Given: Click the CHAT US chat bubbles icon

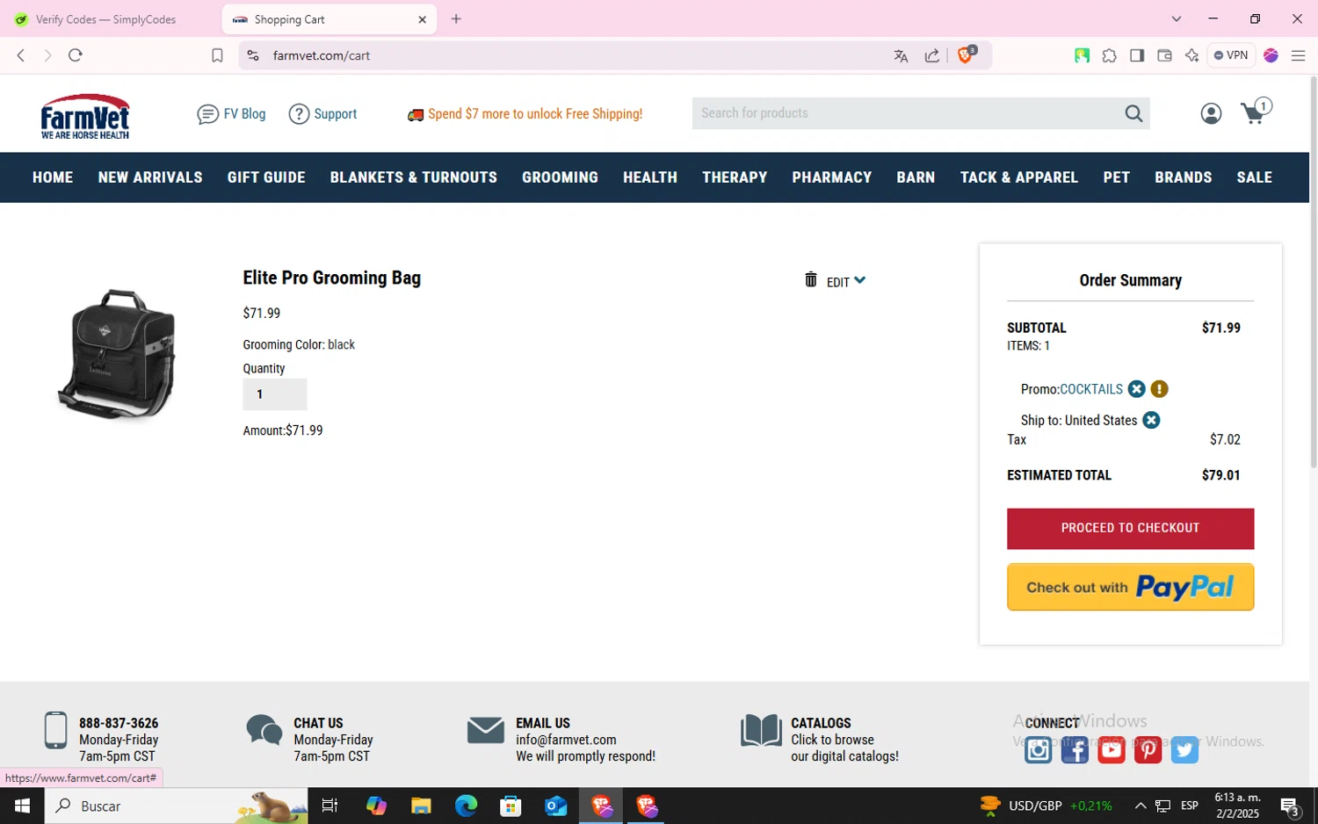Looking at the screenshot, I should click(264, 730).
